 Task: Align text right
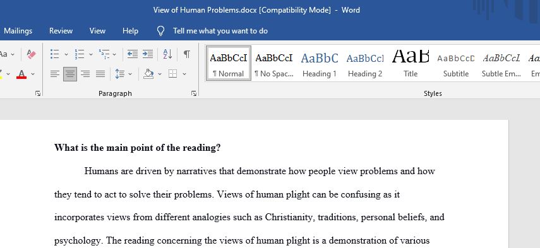(x=85, y=74)
